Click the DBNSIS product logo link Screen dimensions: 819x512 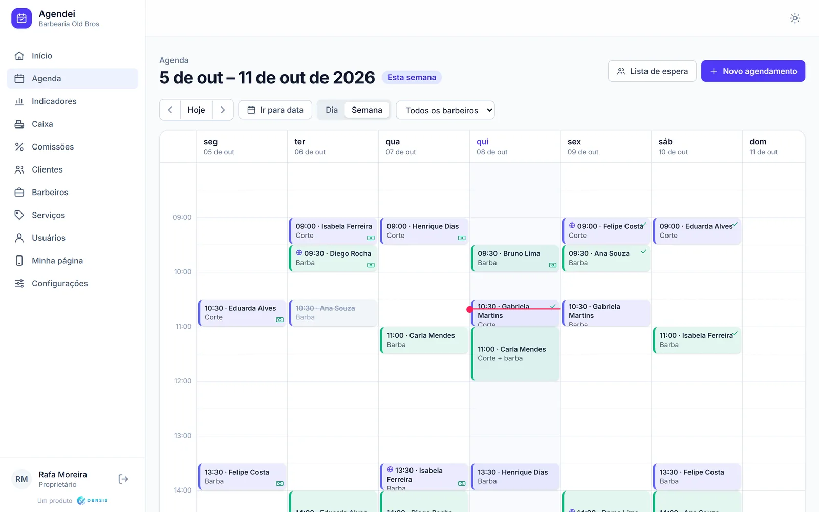[93, 501]
